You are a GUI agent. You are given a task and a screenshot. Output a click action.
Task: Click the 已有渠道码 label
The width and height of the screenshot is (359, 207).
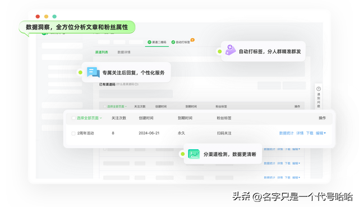tap(107, 85)
